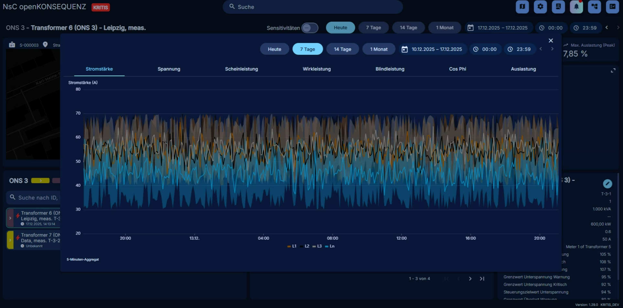This screenshot has height=308, width=623.
Task: Open the map view icon
Action: [x=522, y=7]
